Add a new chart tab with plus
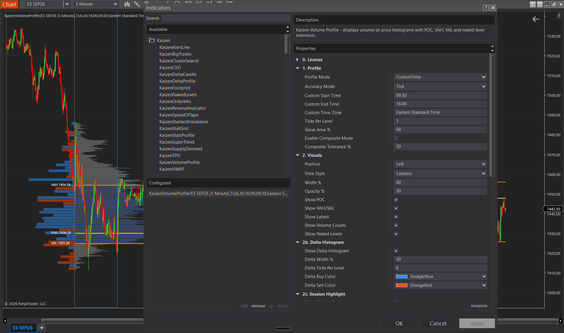 (x=42, y=328)
